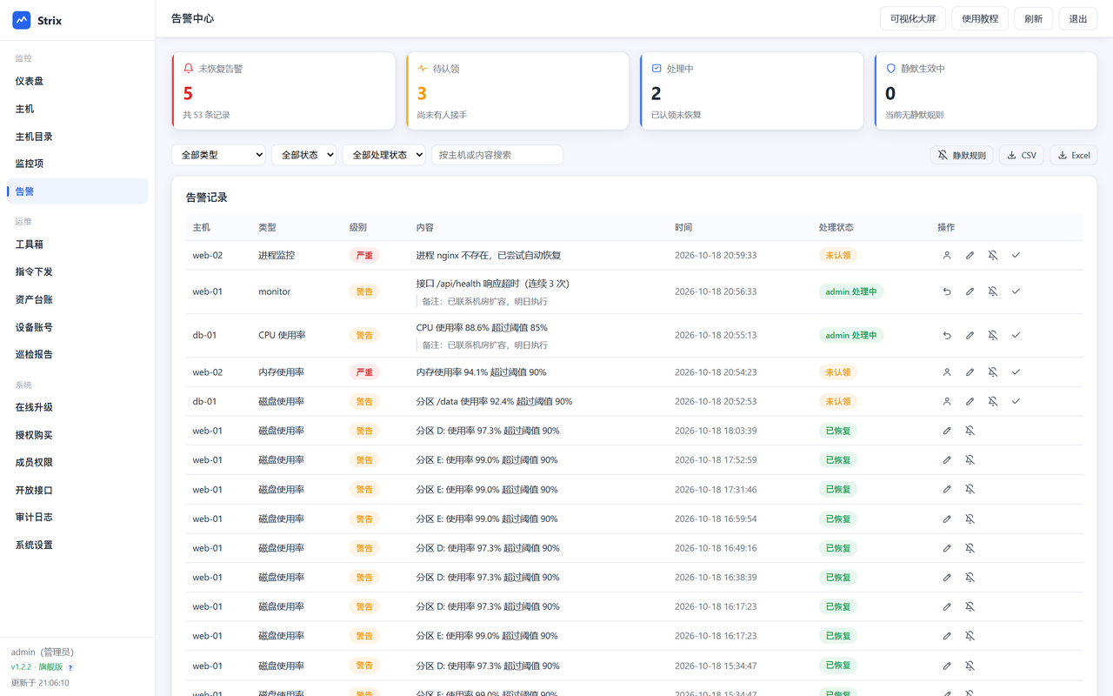This screenshot has width=1113, height=696.
Task: Open 工具箱 in the sidebar
Action: (77, 244)
